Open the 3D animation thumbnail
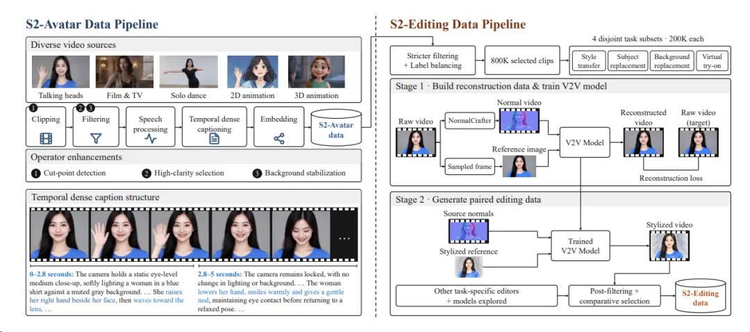Image resolution: width=750 pixels, height=332 pixels. [316, 72]
